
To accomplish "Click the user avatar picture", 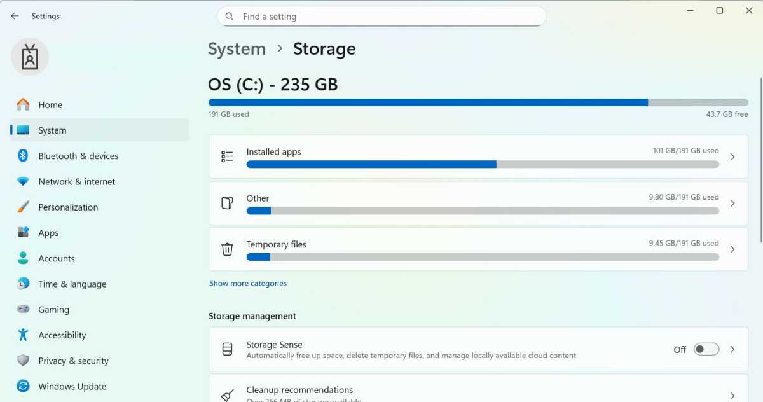I will [x=29, y=57].
